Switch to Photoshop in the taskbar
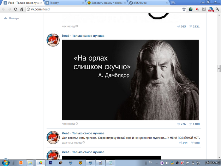Viewport: 221px width, 166px height. coord(51,163)
